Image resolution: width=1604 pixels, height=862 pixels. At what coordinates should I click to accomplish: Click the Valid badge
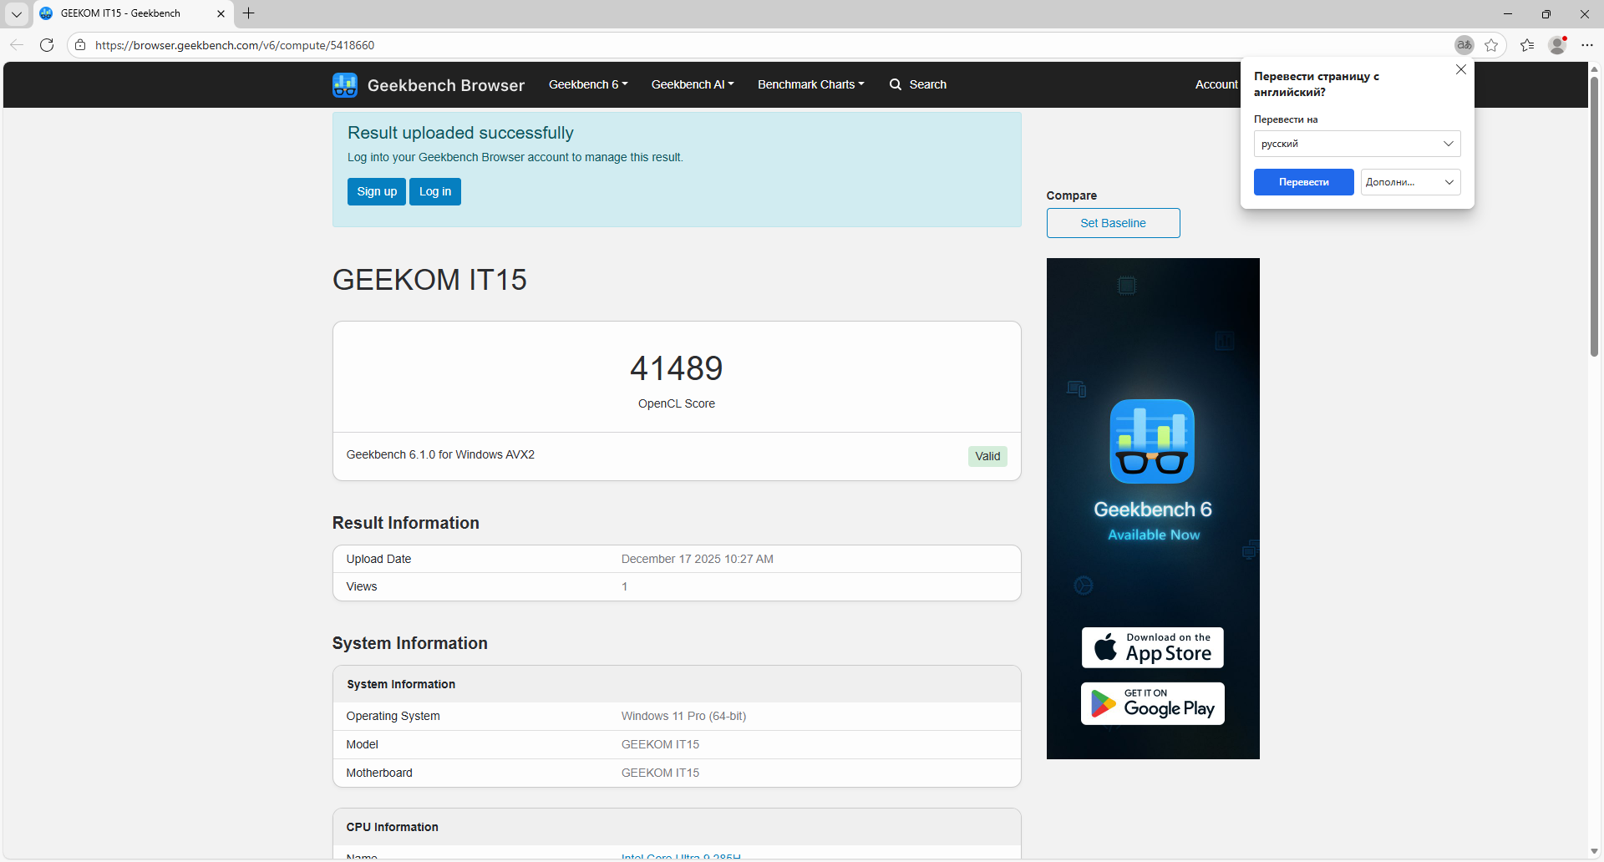pos(987,456)
